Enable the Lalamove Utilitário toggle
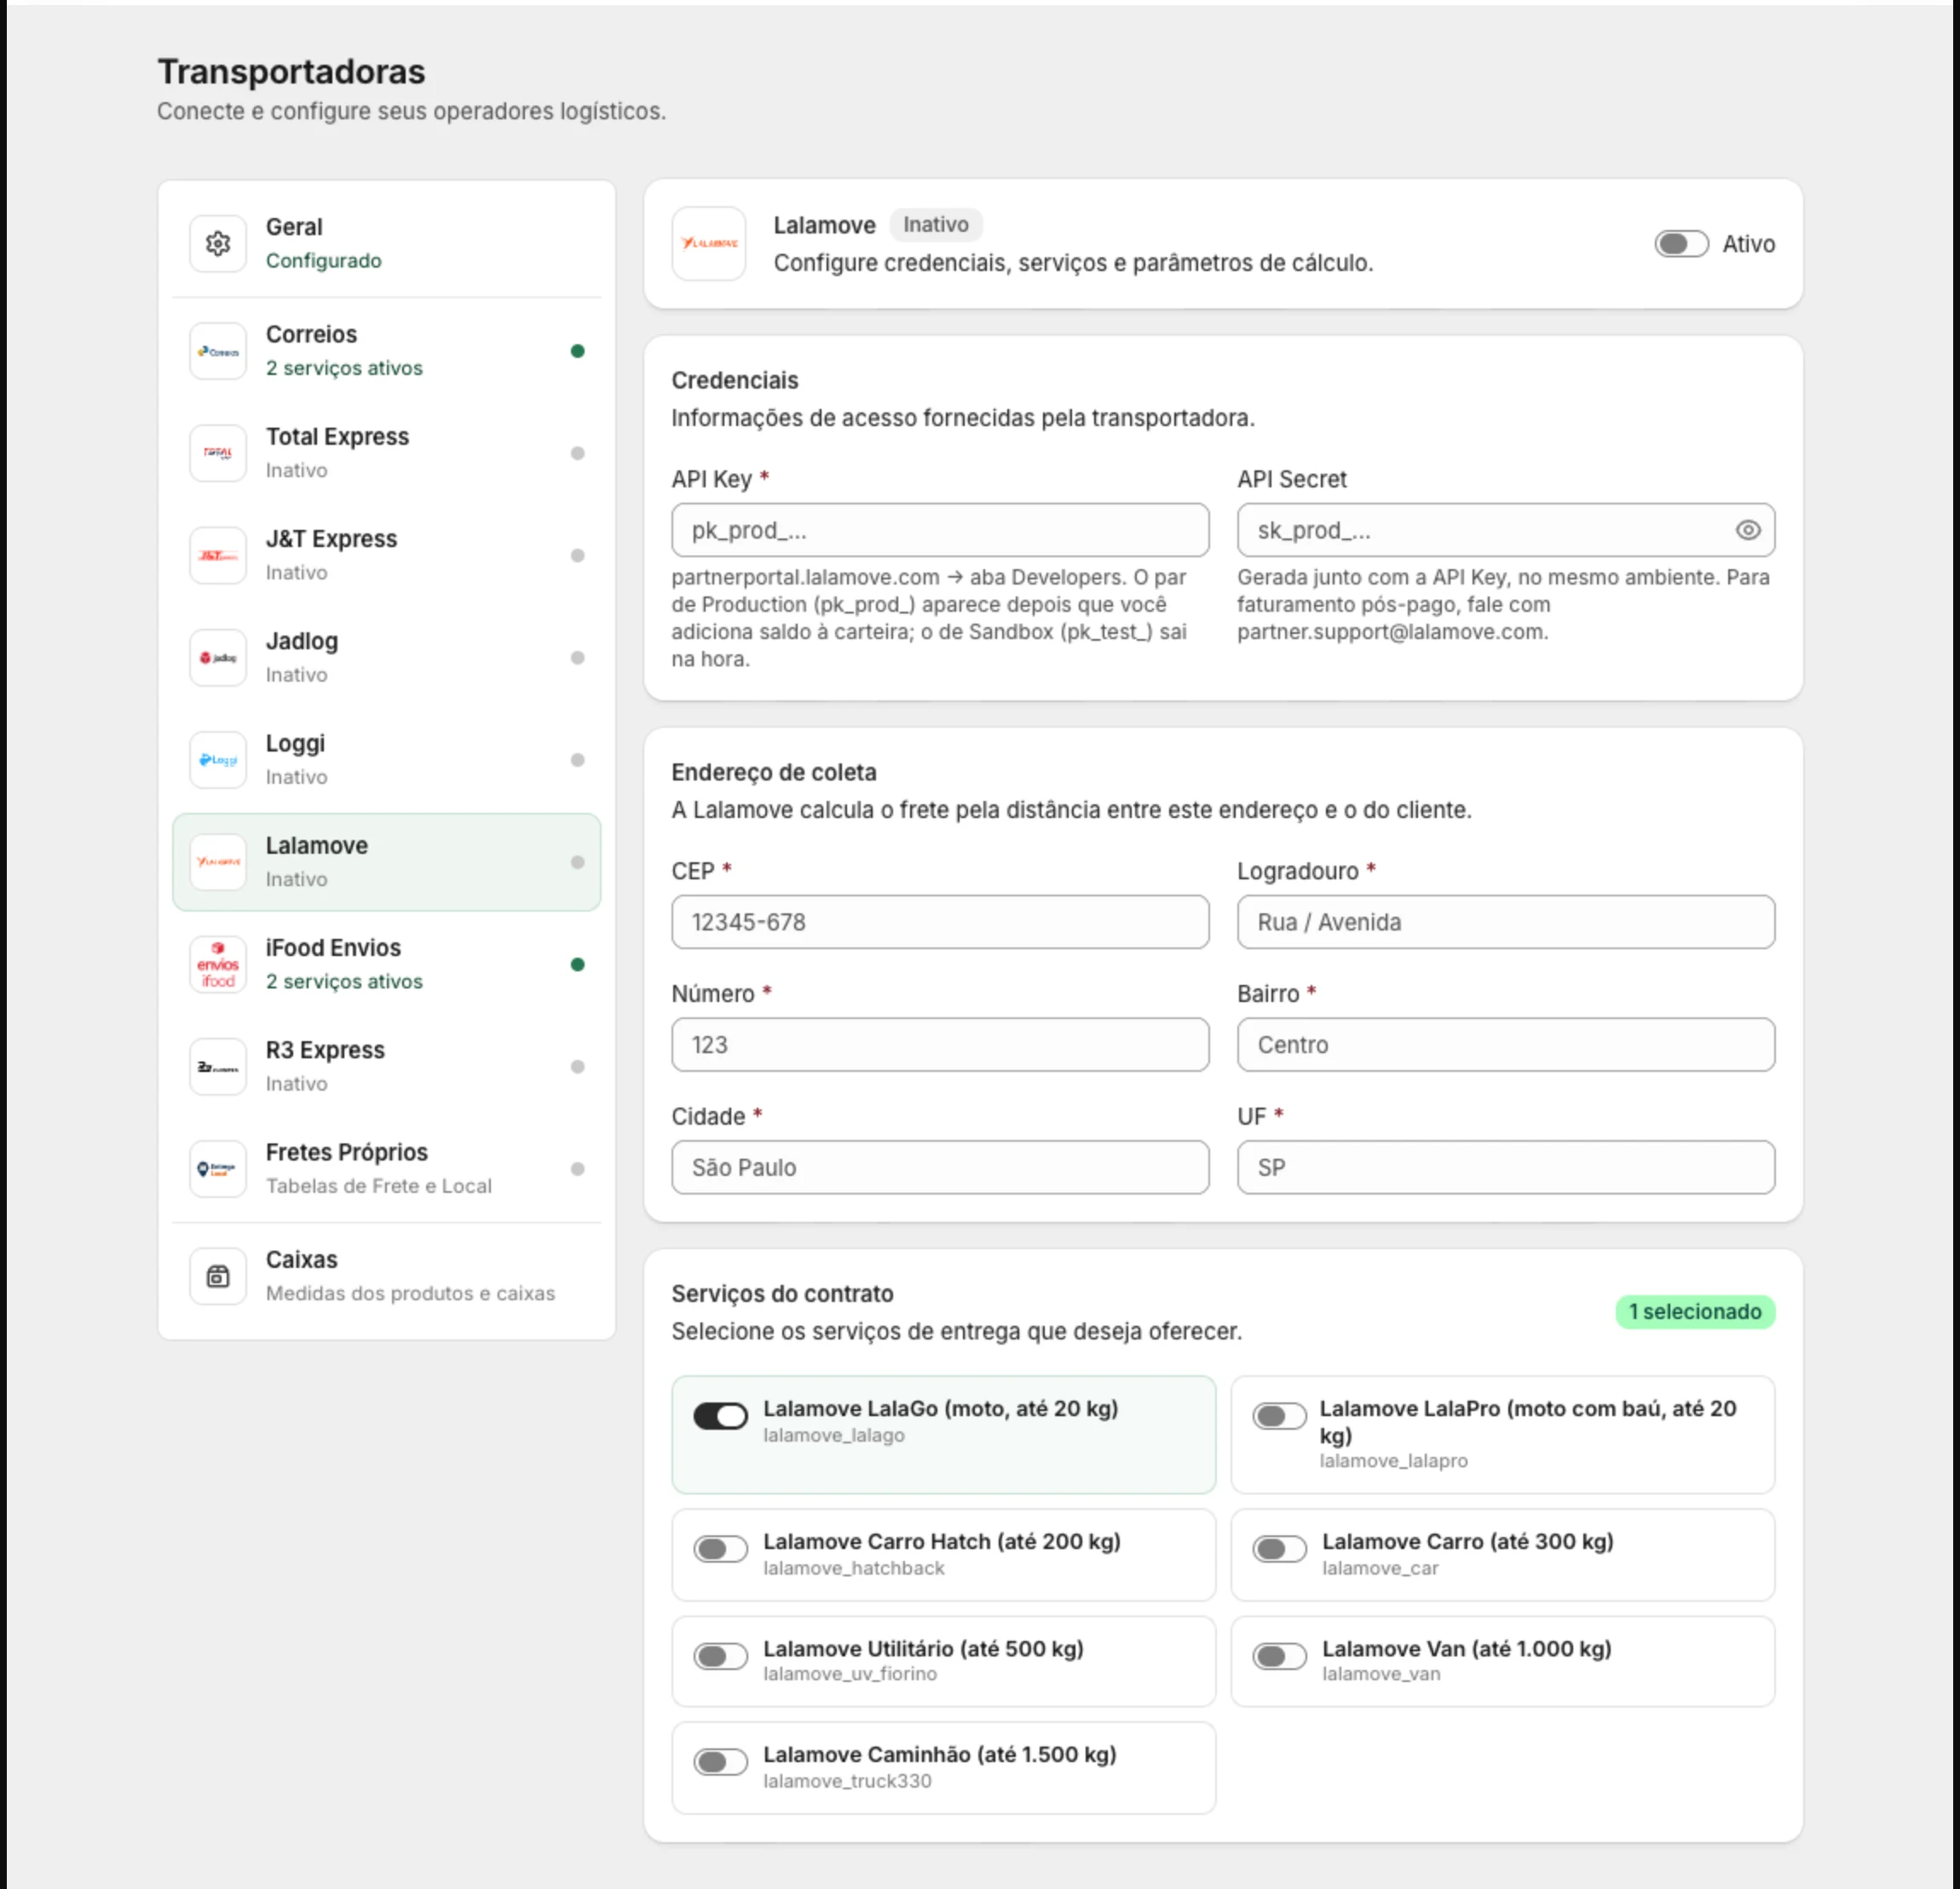Screen dimensions: 1960x1889 point(720,1656)
